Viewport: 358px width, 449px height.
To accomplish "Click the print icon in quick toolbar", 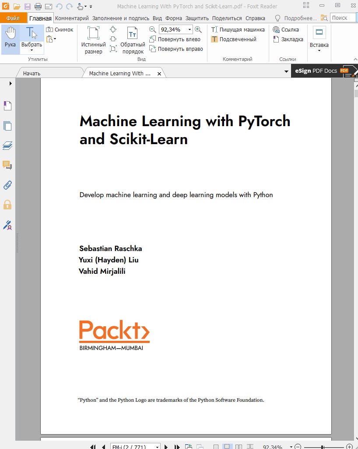I will tap(38, 6).
